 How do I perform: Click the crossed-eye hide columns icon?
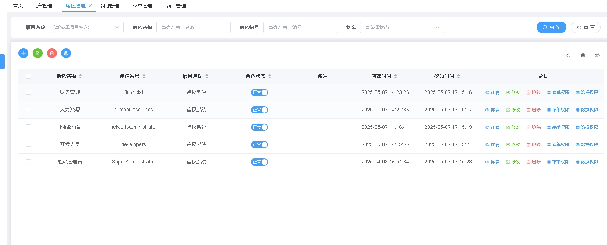[x=597, y=55]
